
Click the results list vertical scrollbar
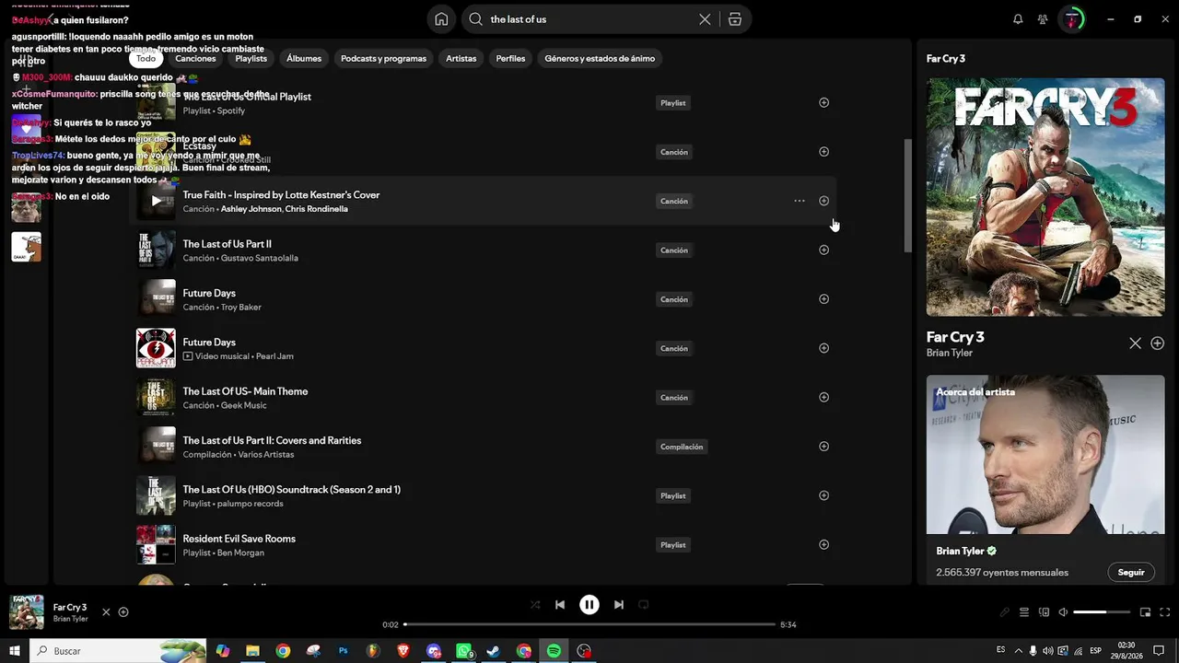907,195
